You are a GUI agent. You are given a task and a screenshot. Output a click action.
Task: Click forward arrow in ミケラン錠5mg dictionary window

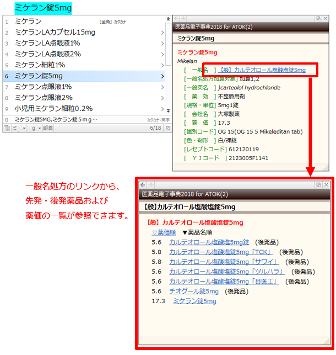click(183, 19)
